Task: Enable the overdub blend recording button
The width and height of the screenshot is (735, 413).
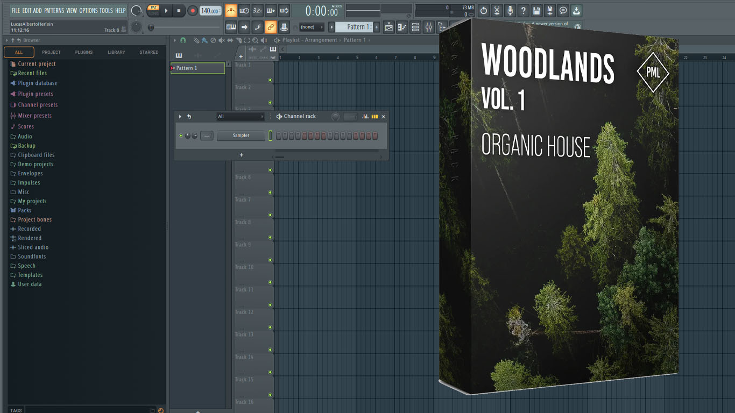Action: point(271,11)
